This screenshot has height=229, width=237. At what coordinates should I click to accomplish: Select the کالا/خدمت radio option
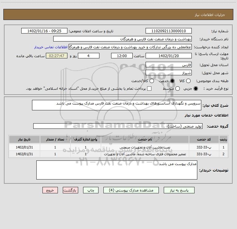click(152, 81)
